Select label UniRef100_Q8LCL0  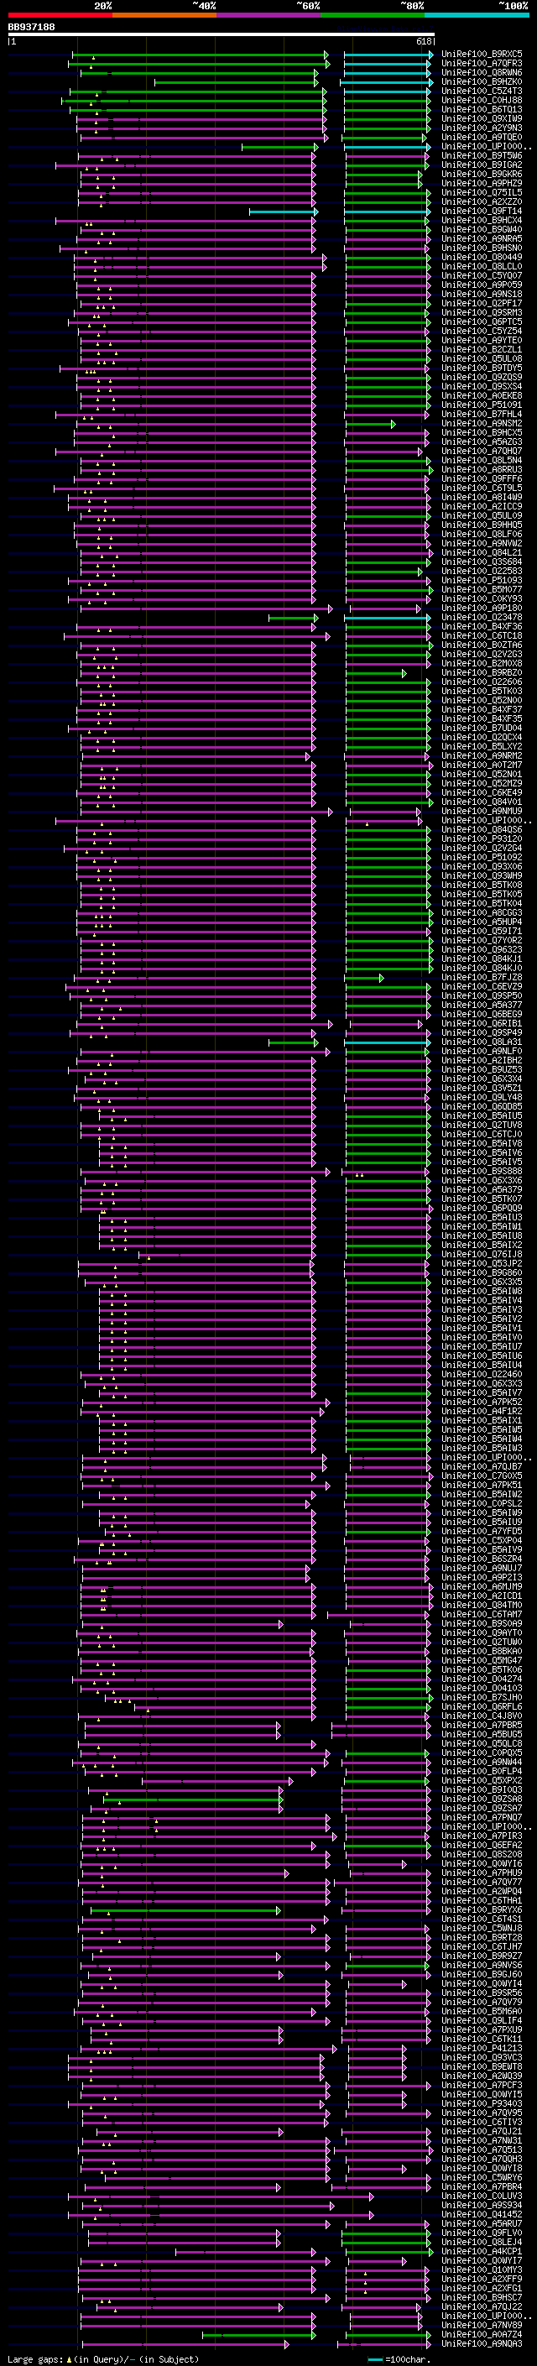(482, 266)
